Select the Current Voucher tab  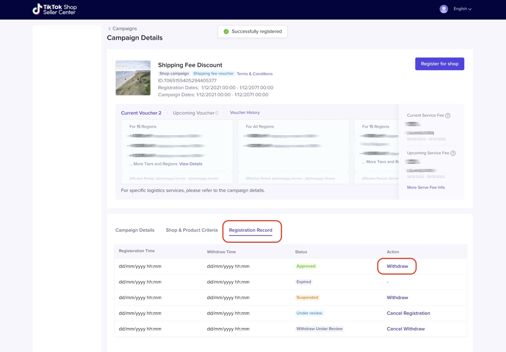tap(141, 113)
